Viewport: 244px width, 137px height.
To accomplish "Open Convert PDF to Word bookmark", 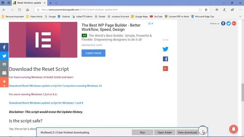I will 177,16.
